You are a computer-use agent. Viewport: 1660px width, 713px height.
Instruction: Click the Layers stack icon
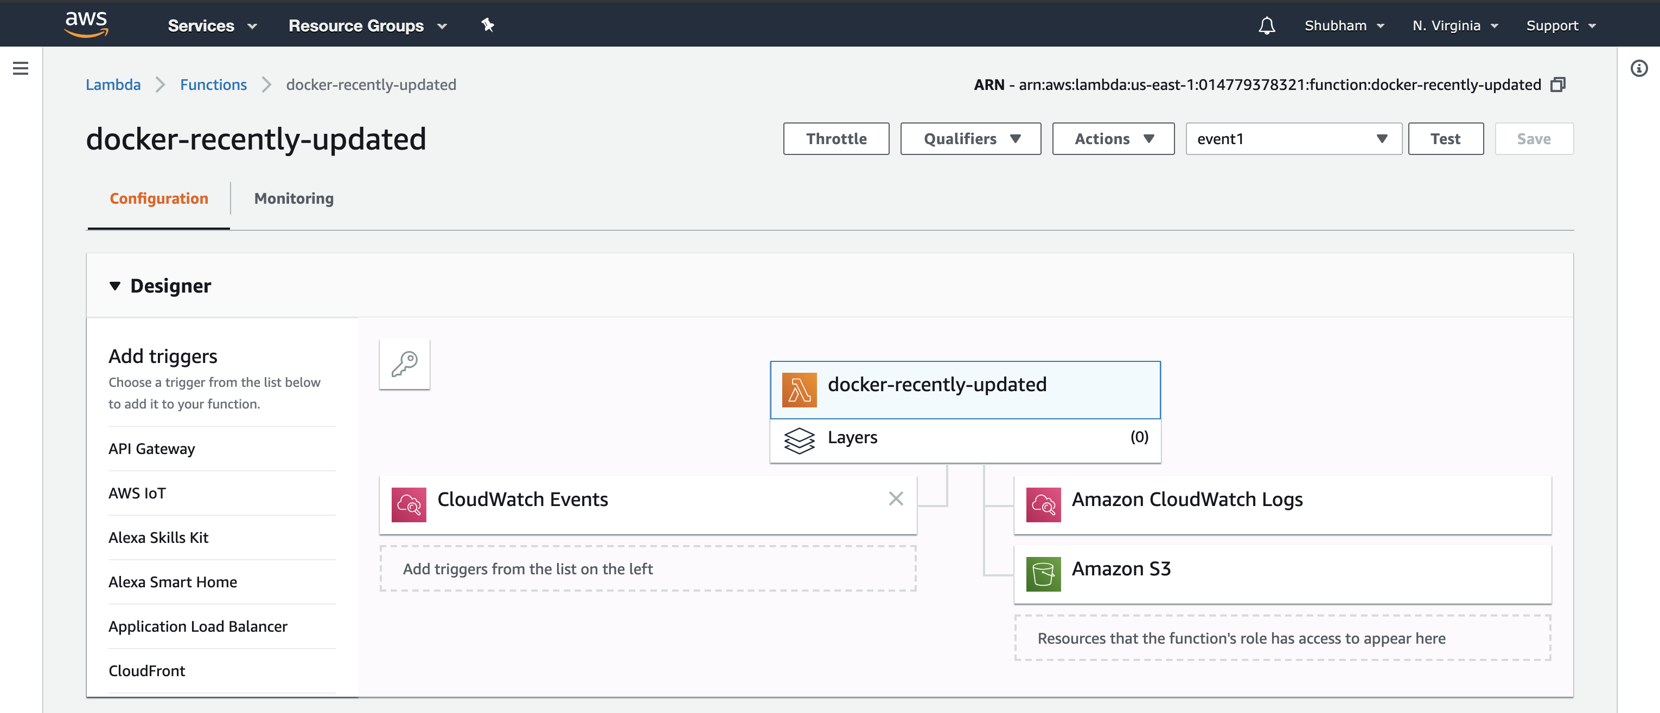pyautogui.click(x=799, y=441)
